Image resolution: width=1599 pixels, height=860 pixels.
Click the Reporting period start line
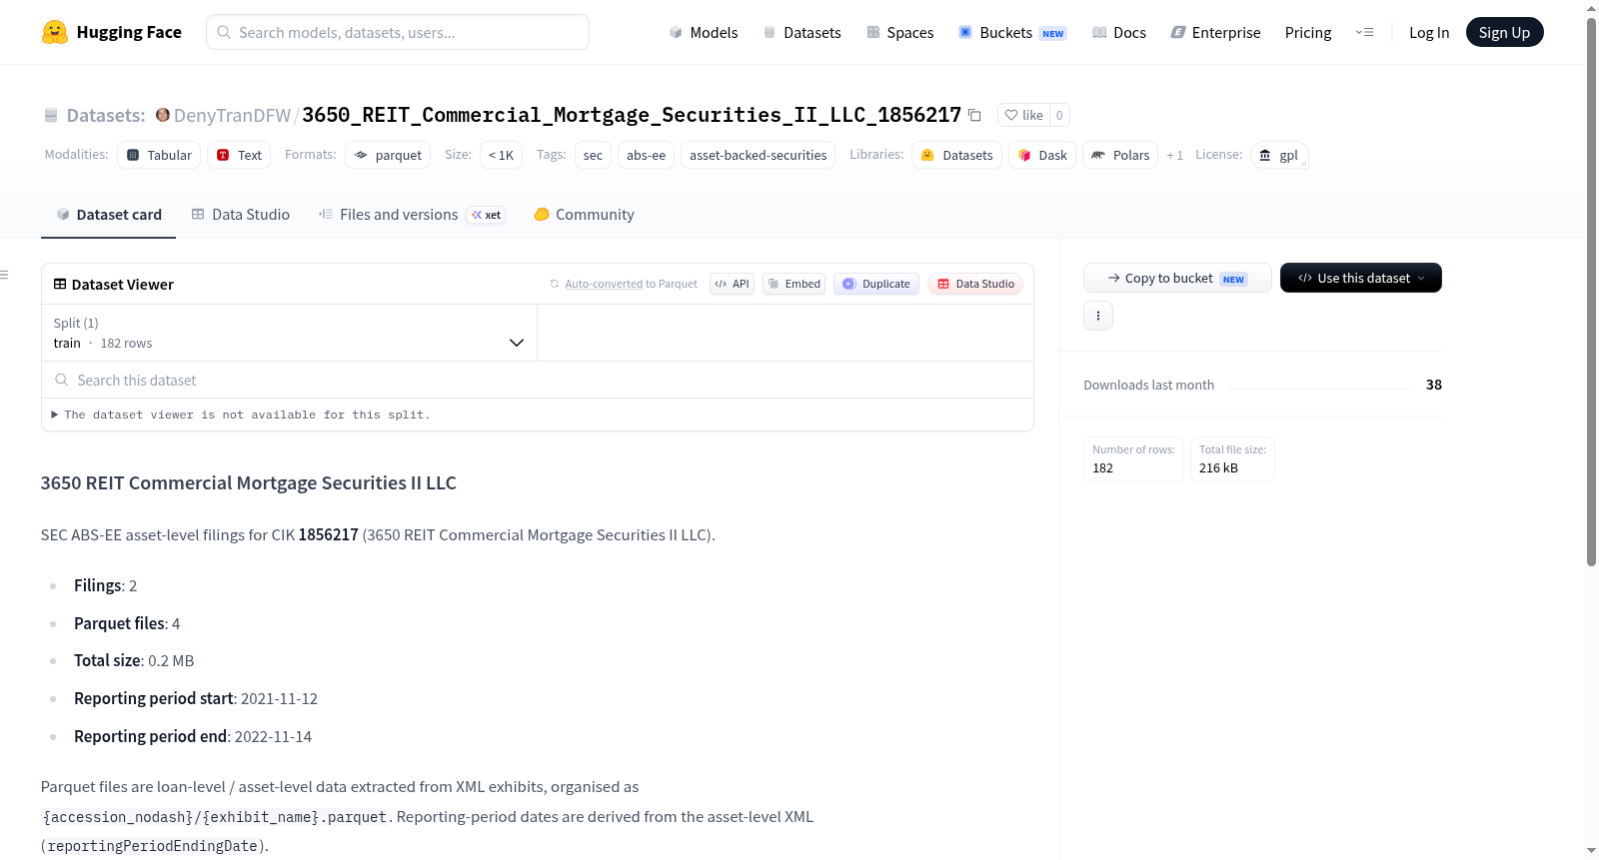pyautogui.click(x=196, y=698)
